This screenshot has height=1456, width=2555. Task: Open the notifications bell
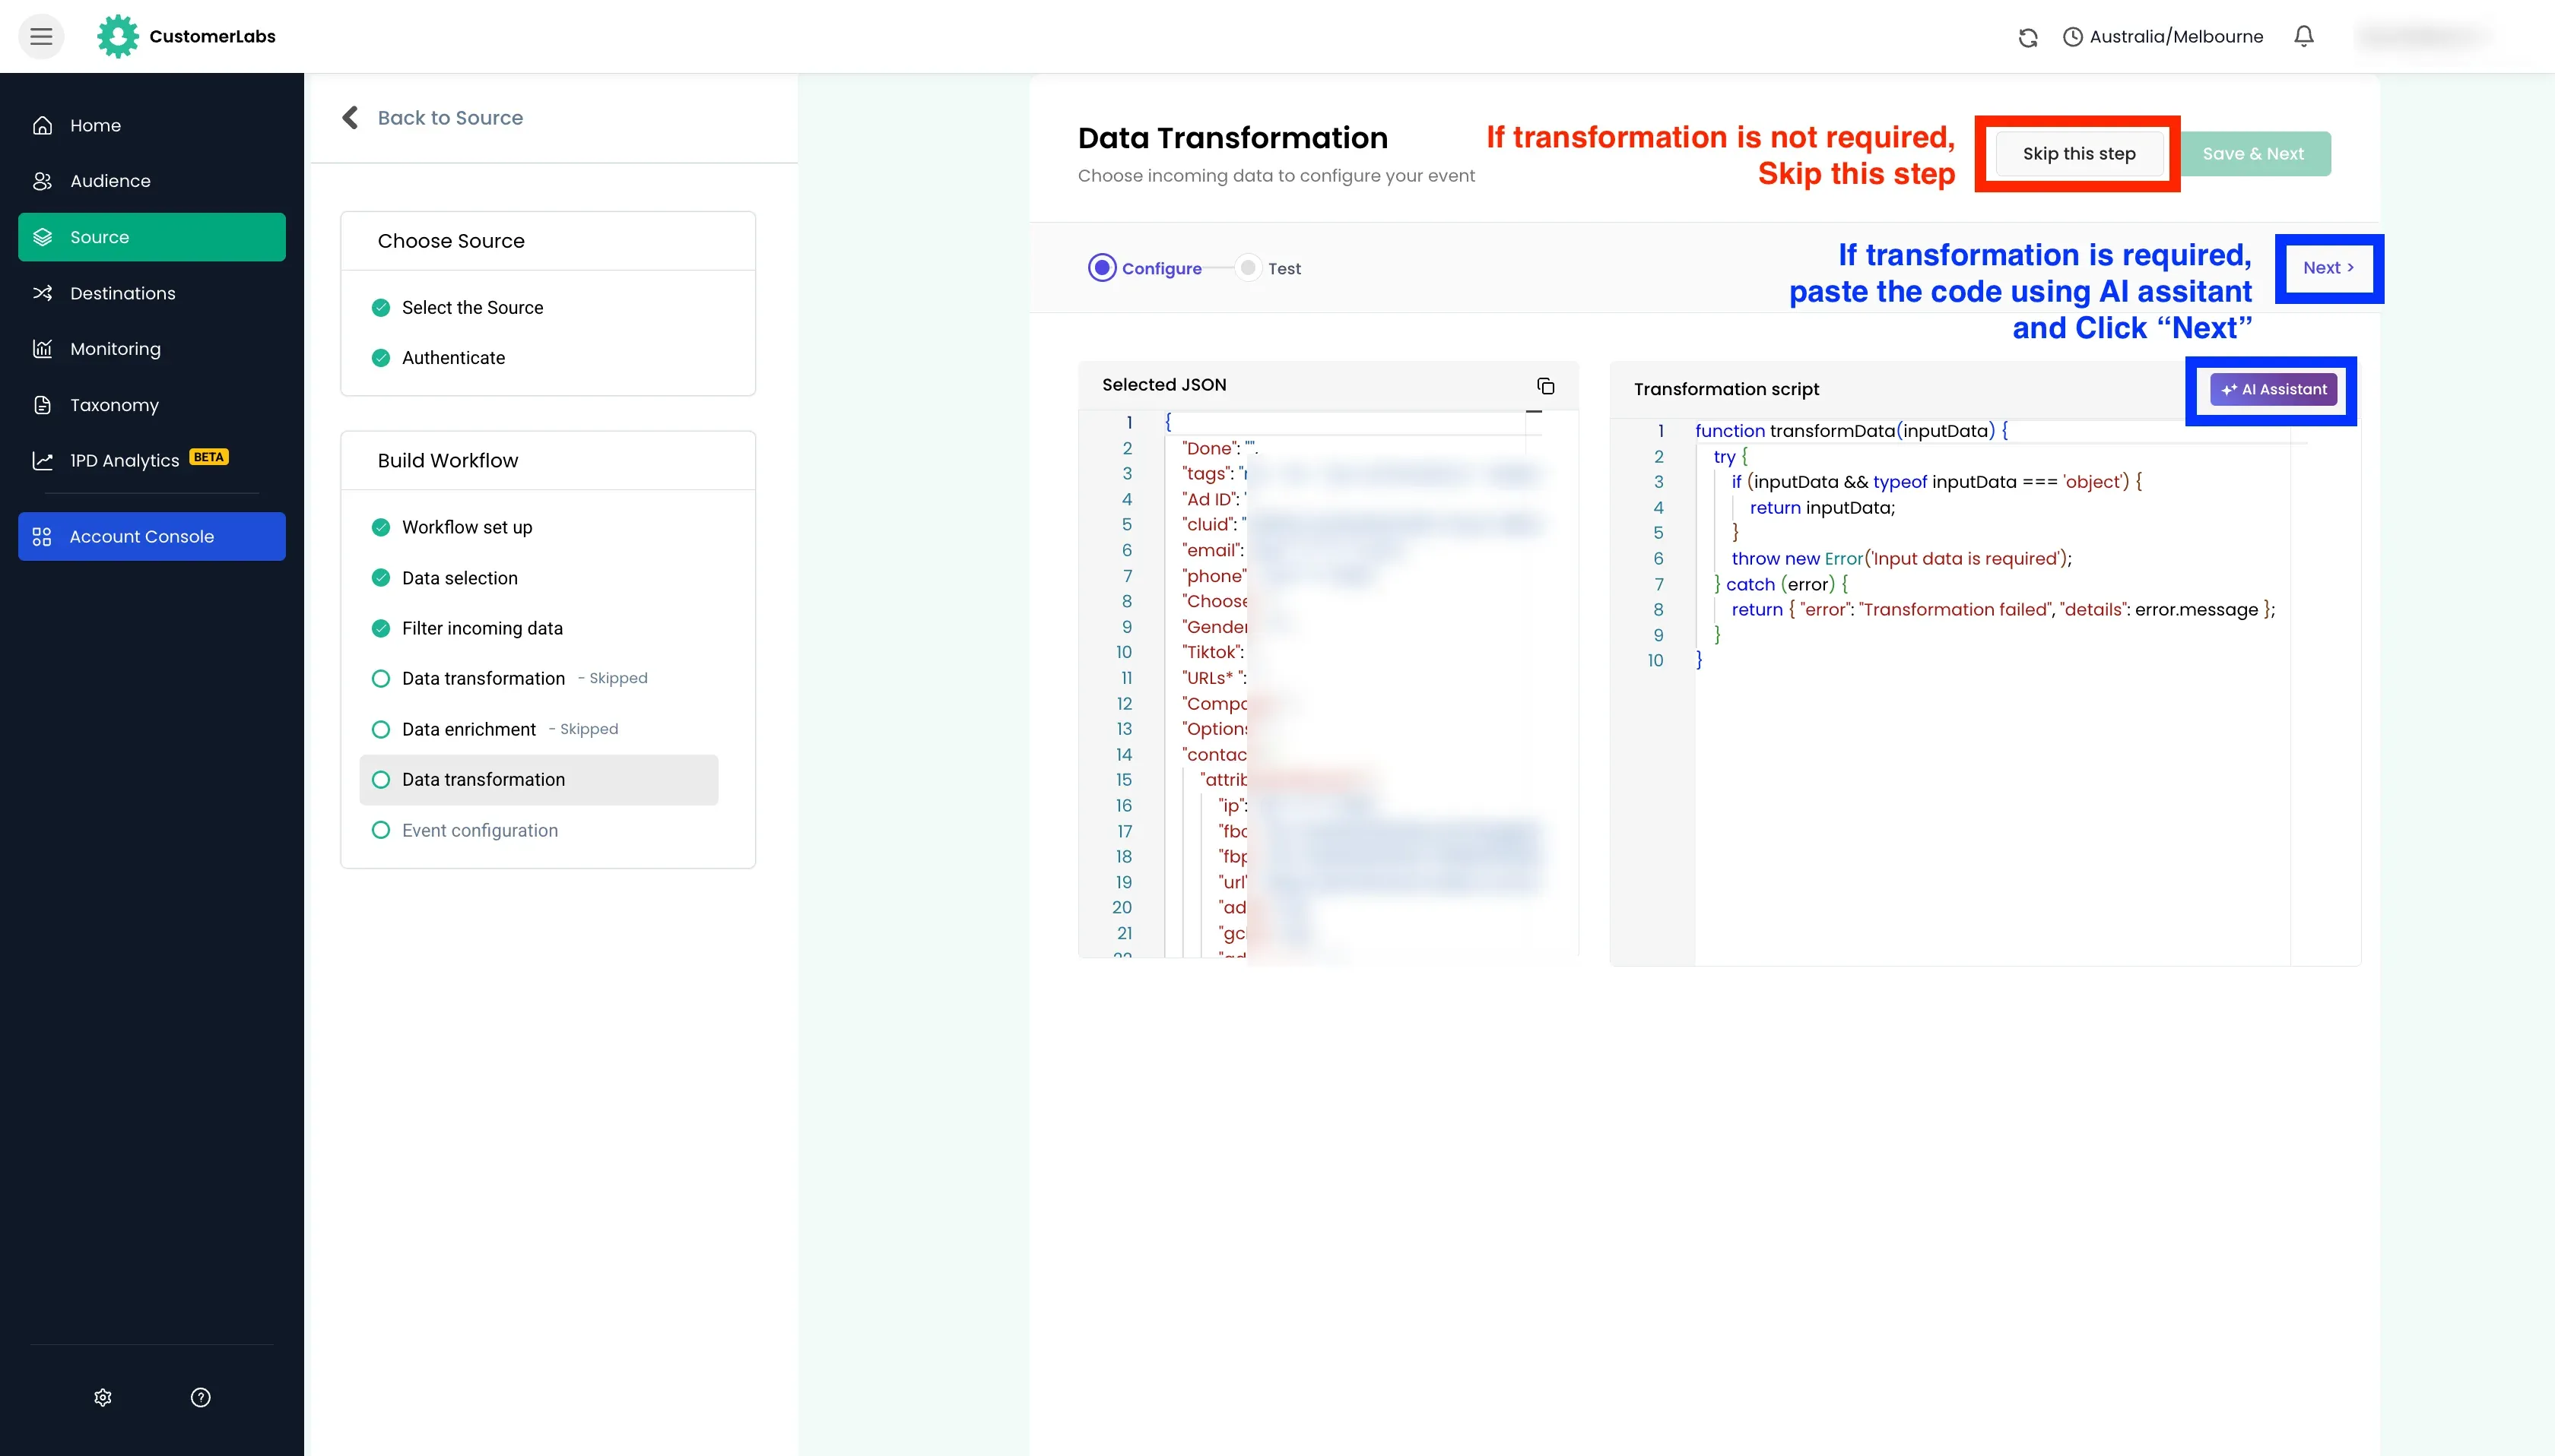tap(2304, 37)
